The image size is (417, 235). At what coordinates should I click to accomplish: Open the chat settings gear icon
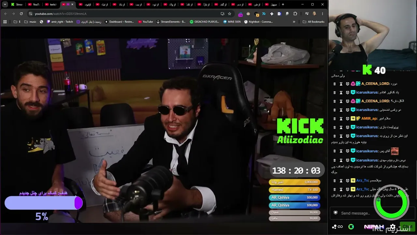tap(393, 227)
